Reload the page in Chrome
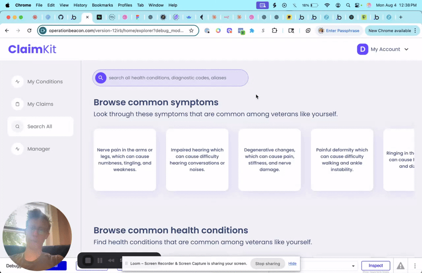Screen dimensions: 422x273 29,30
